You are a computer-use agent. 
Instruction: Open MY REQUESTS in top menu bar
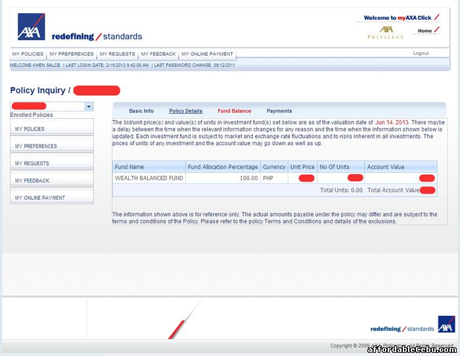pyautogui.click(x=117, y=54)
